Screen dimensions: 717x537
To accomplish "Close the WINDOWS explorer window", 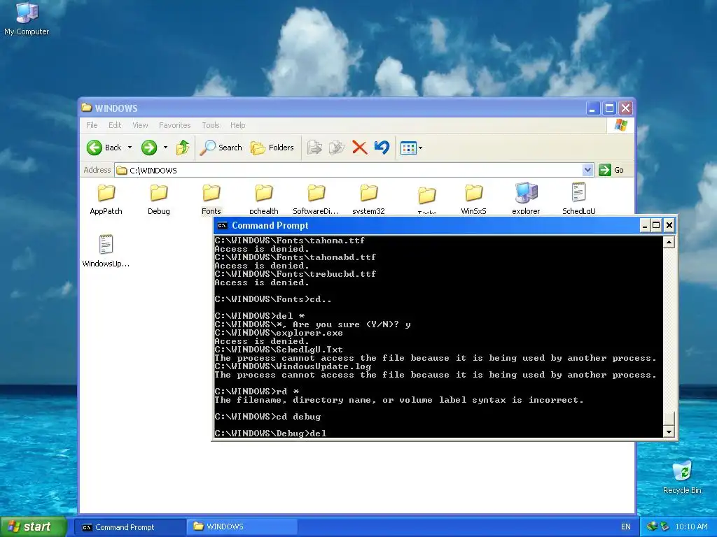I will pyautogui.click(x=625, y=108).
